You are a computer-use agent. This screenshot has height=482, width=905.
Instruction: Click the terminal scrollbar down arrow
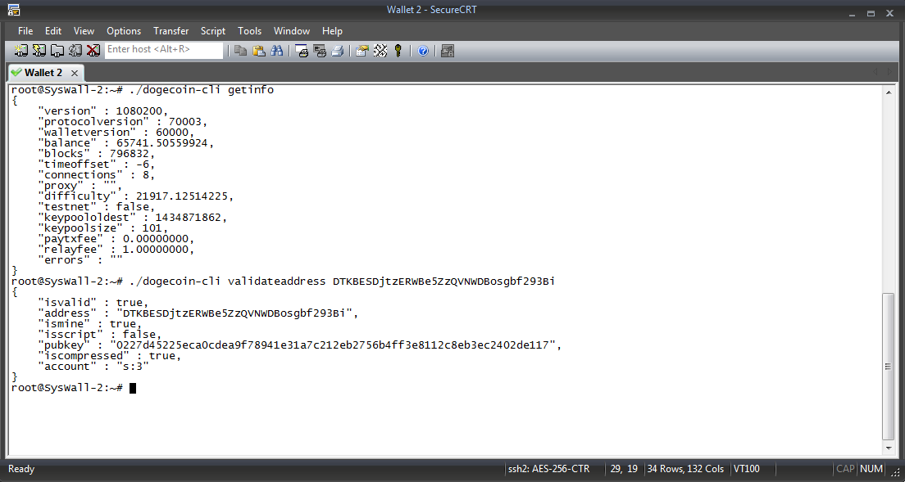889,448
